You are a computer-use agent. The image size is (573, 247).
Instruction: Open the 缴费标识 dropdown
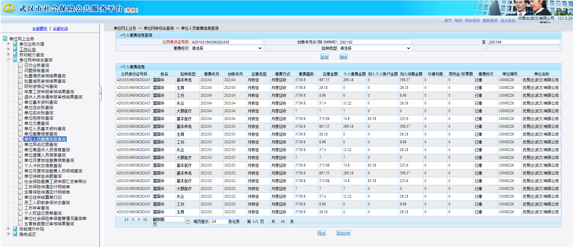click(x=227, y=48)
